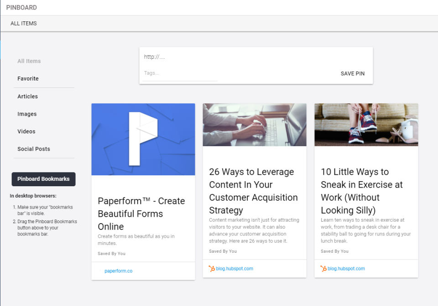Click the HubSpot icon beside the 26 Ways card link
This screenshot has width=438, height=306.
click(x=212, y=269)
